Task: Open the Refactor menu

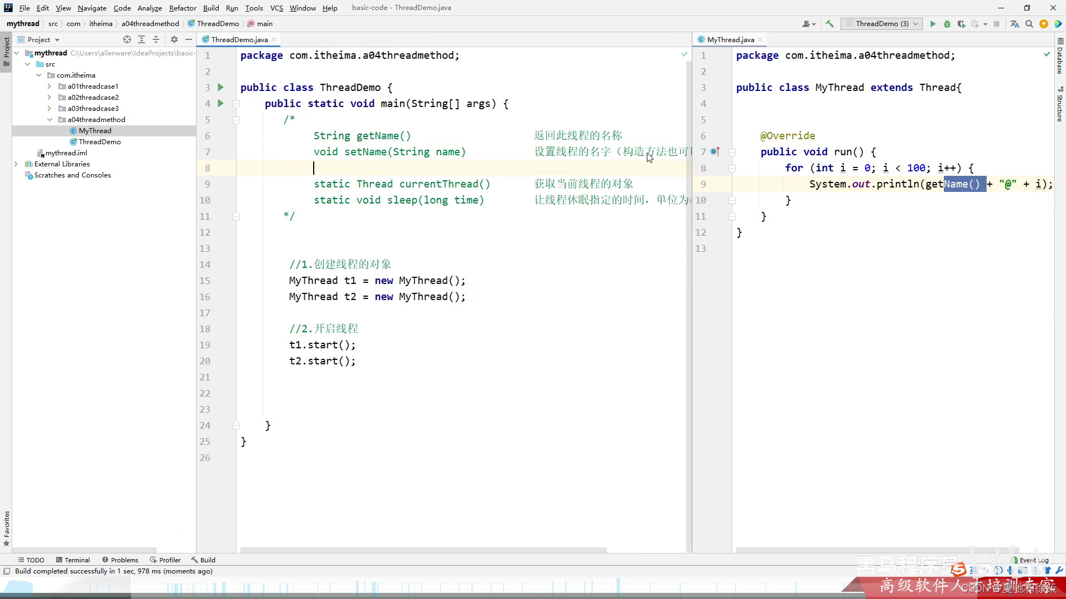Action: [183, 8]
